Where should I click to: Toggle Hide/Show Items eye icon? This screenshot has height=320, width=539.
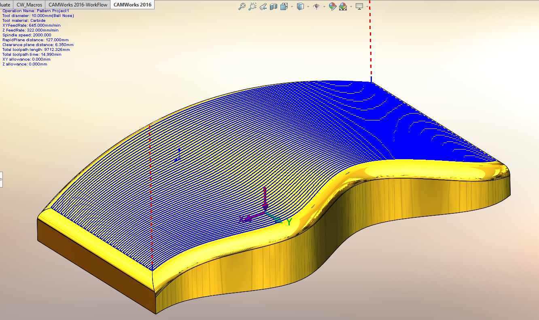pyautogui.click(x=316, y=6)
